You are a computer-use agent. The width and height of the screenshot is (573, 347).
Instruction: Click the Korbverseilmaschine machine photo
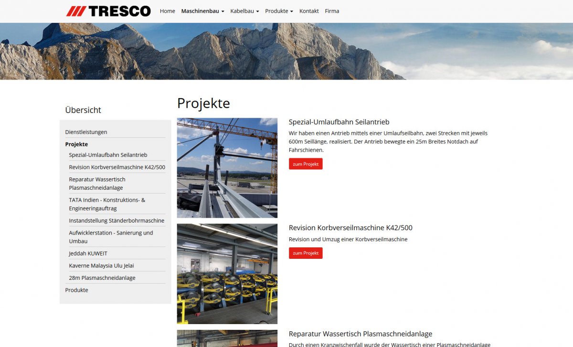pyautogui.click(x=227, y=274)
